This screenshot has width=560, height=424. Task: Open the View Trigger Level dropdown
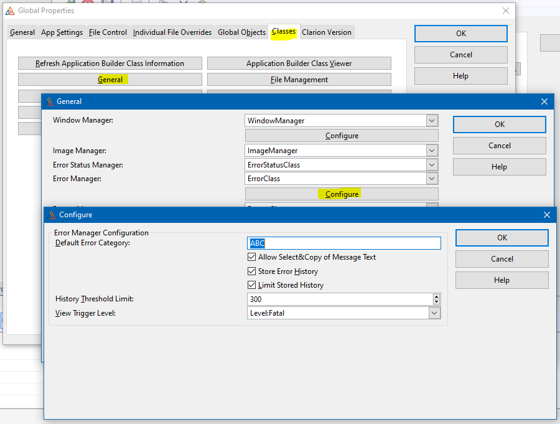click(x=434, y=313)
